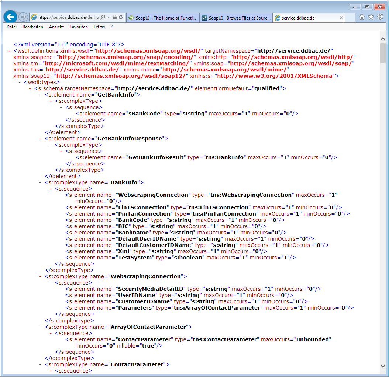Viewport: 389px width, 377px height.
Task: Click the Bankname element name
Action: coord(133,233)
